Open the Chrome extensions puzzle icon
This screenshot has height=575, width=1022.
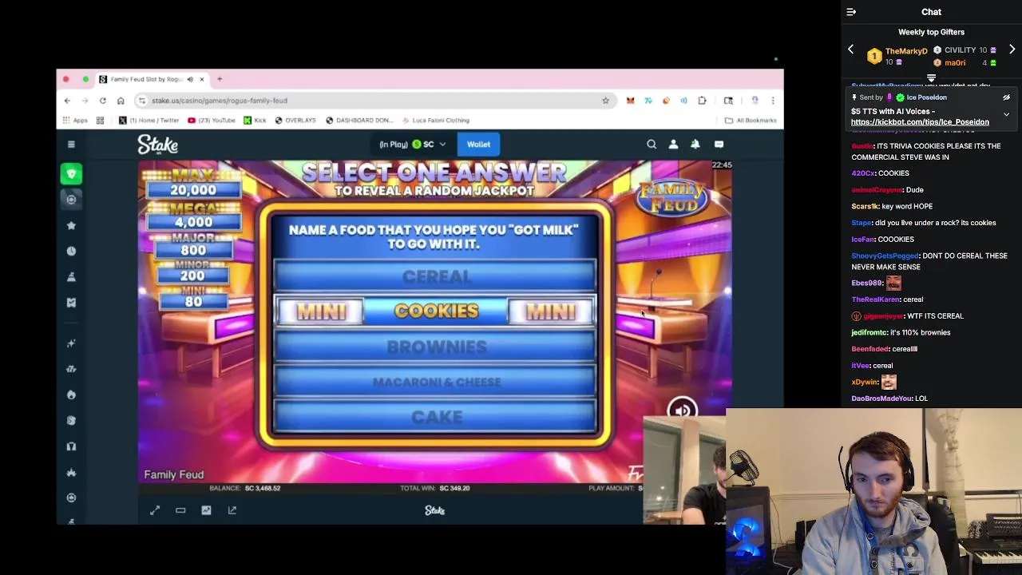[x=702, y=101]
